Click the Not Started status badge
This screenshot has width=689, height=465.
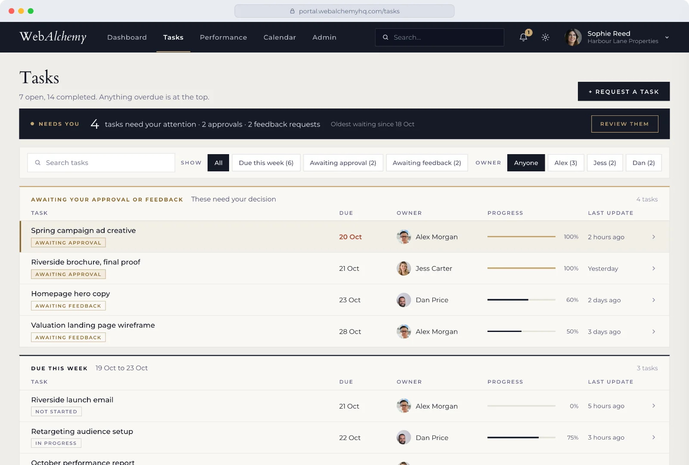click(56, 412)
